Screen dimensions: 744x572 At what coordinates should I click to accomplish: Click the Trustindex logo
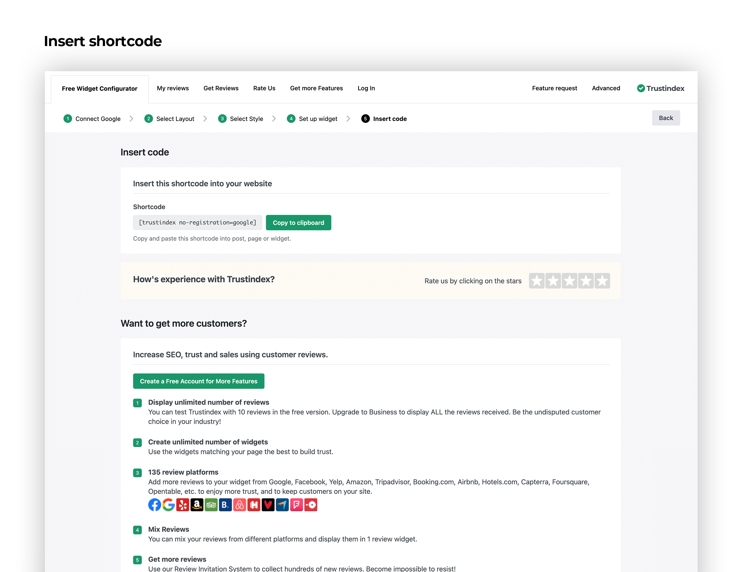point(660,89)
